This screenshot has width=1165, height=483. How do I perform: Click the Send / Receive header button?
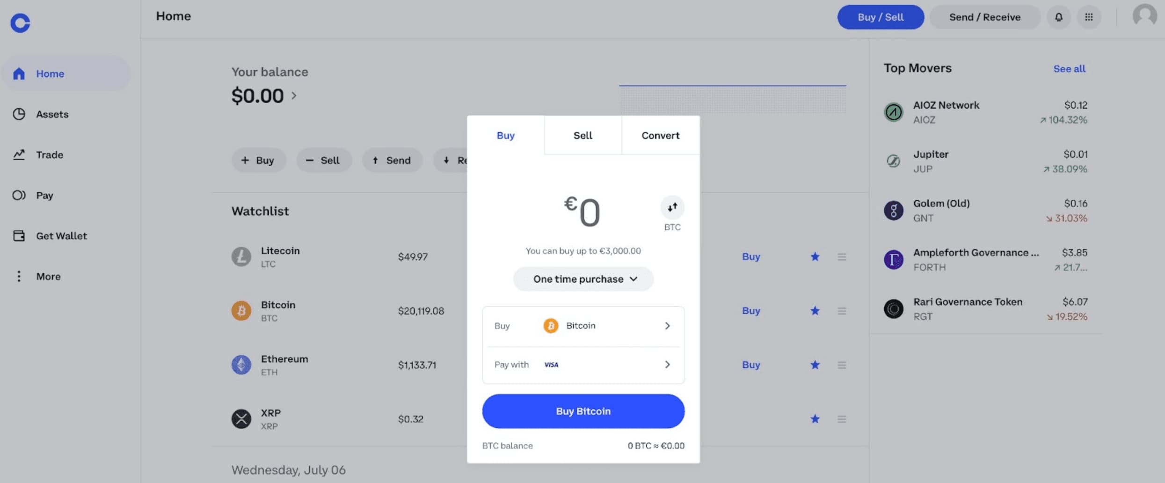pyautogui.click(x=984, y=17)
